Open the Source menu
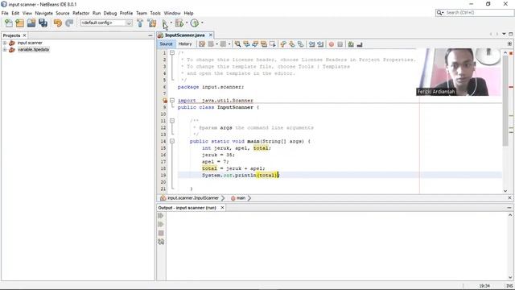 pyautogui.click(x=63, y=13)
